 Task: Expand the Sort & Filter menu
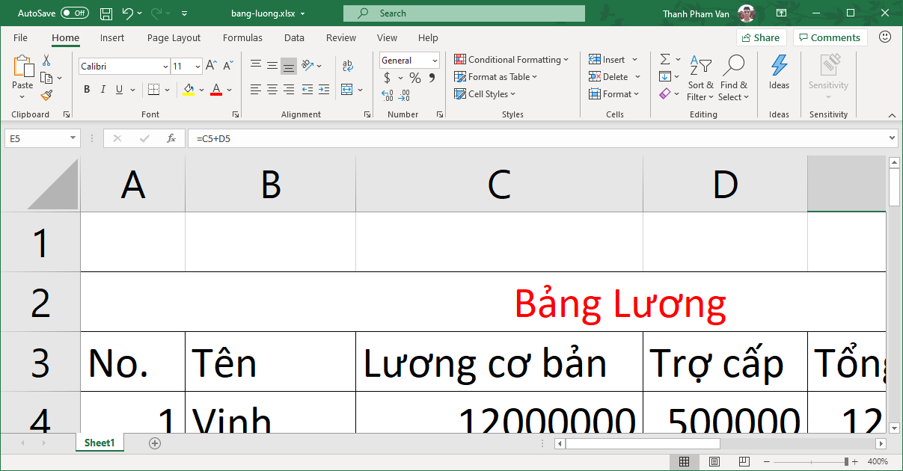coord(700,78)
